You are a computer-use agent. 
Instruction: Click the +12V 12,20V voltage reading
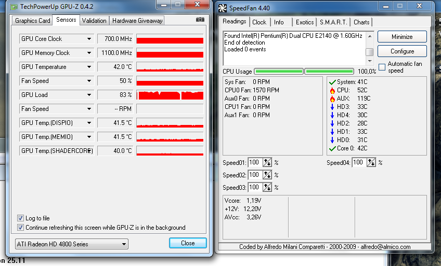point(243,209)
